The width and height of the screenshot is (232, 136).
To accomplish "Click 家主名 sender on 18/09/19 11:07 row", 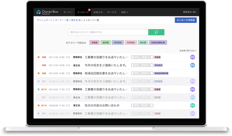I will (x=77, y=98).
